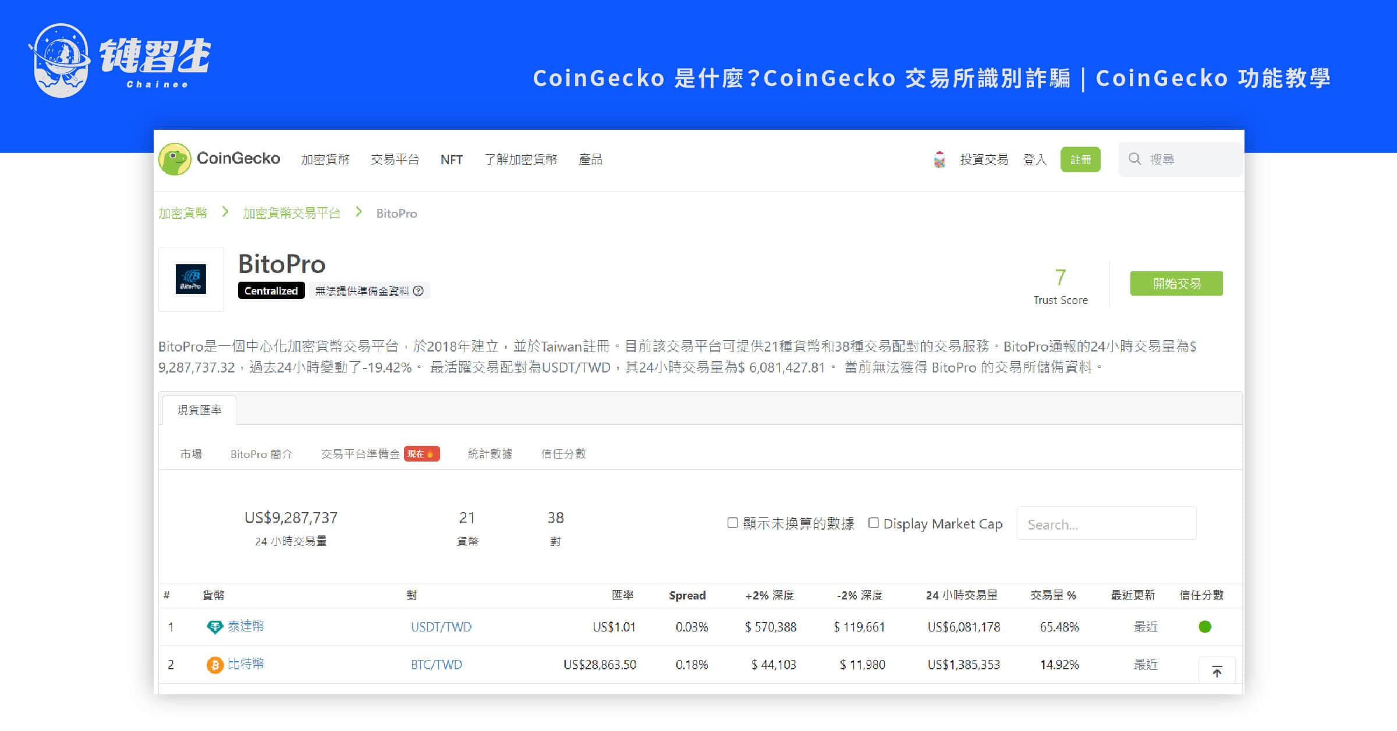Click the 登入 link
Viewport: 1397px width, 731px height.
1035,159
